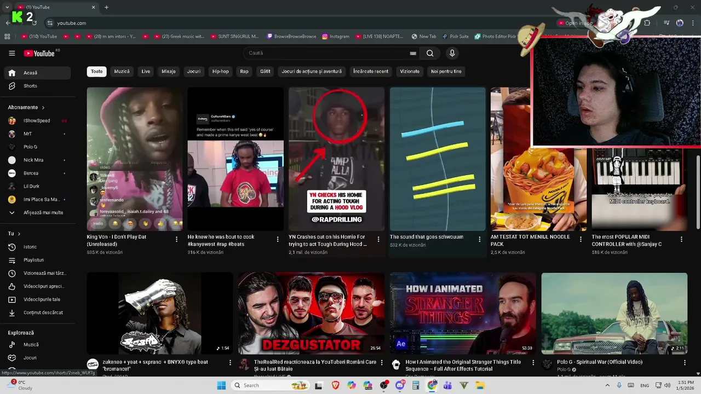The image size is (701, 394).
Task: Open DEZGUSTATOR TheRealRed video thumbnail
Action: tap(311, 313)
